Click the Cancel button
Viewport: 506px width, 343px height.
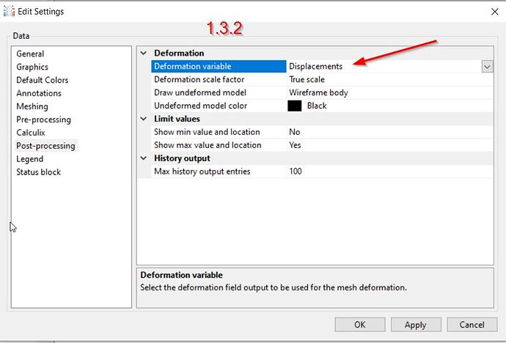point(472,325)
